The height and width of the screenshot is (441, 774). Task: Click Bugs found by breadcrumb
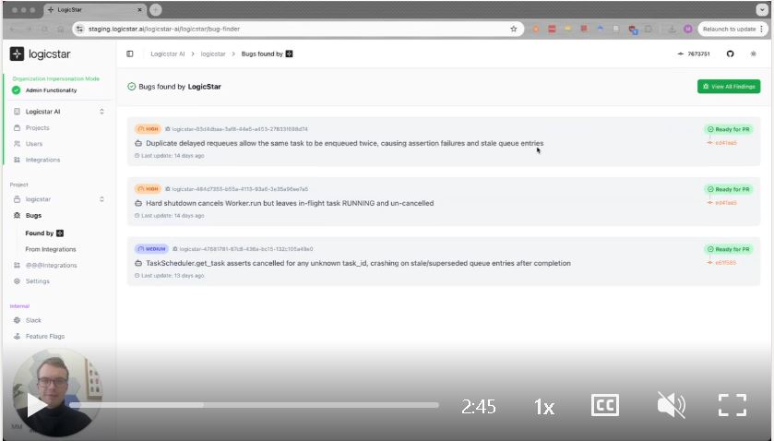click(x=267, y=54)
